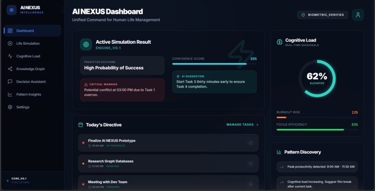Click the IN PROGRESS status label
The width and height of the screenshot is (375, 191).
coord(116,146)
